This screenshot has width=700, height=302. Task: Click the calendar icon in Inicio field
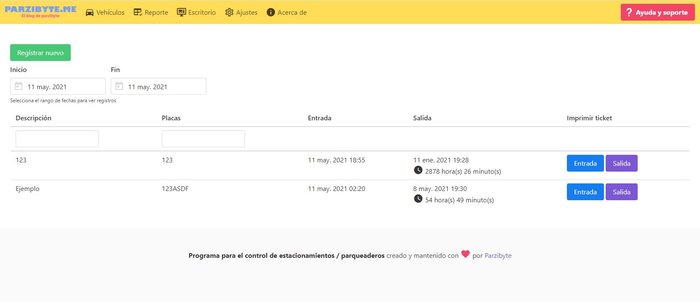pos(19,86)
